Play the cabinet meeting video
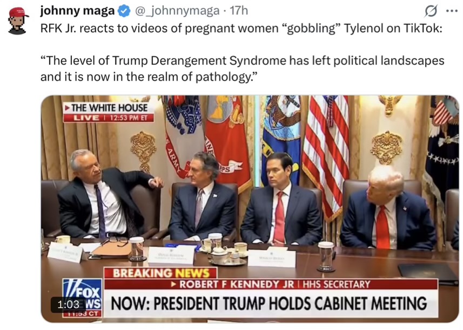Viewport: 463px width, 330px height. tap(250, 209)
